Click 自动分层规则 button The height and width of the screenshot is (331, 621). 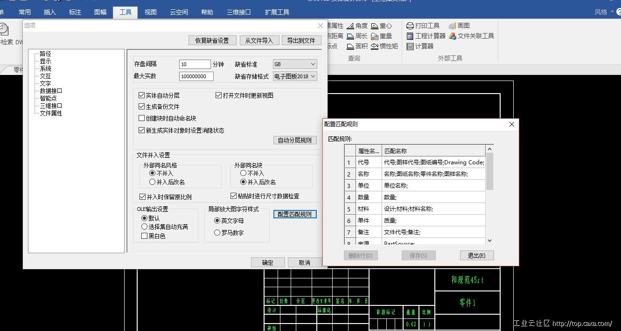[x=295, y=140]
